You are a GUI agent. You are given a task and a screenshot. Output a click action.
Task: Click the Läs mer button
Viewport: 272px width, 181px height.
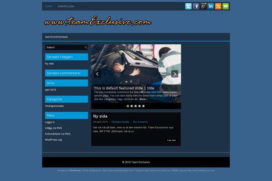pos(171,140)
